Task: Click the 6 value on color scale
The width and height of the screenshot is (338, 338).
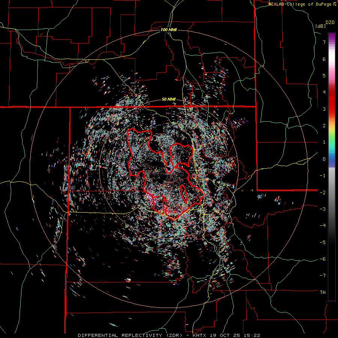Action: [324, 59]
